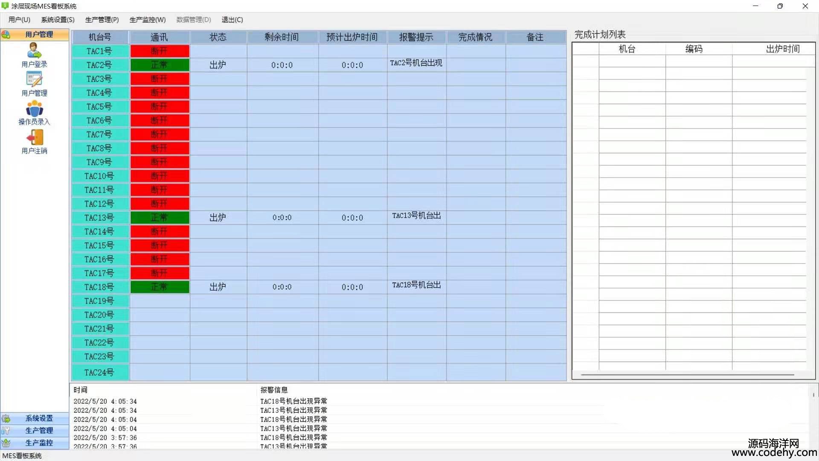Click 编码 header in 完成计划列表
The image size is (819, 461).
click(x=699, y=49)
